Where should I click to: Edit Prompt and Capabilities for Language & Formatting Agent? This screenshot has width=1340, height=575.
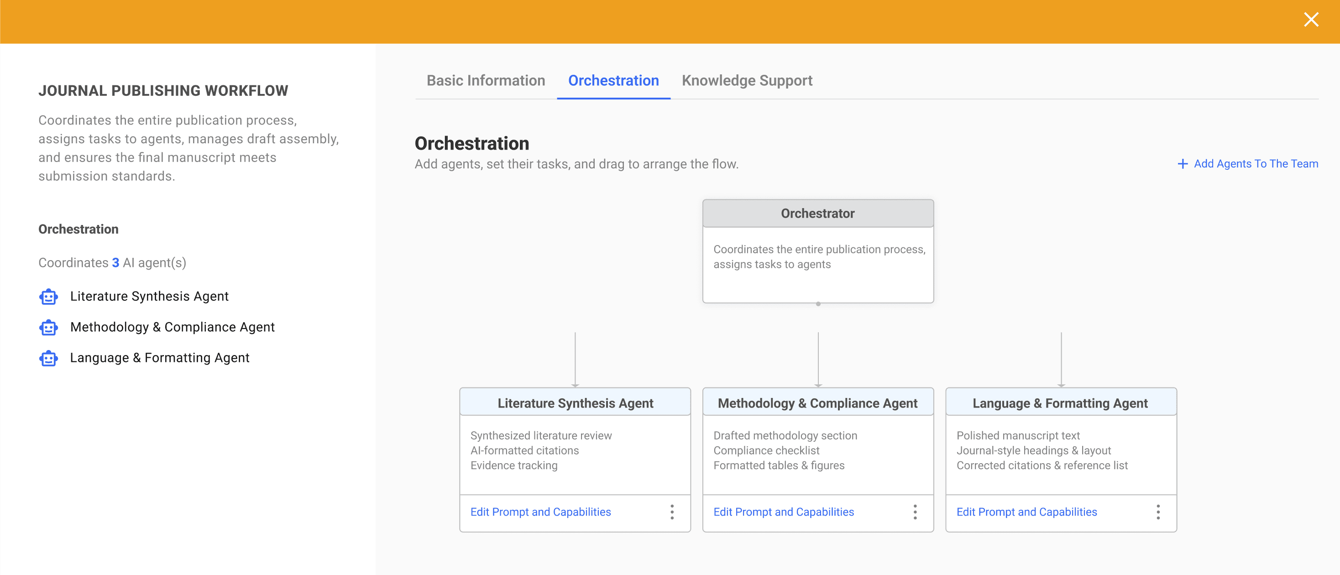[x=1026, y=512]
